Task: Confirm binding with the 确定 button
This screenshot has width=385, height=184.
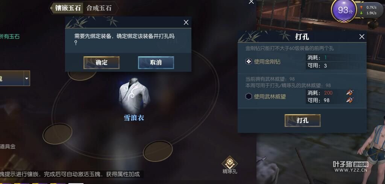Action: point(102,63)
